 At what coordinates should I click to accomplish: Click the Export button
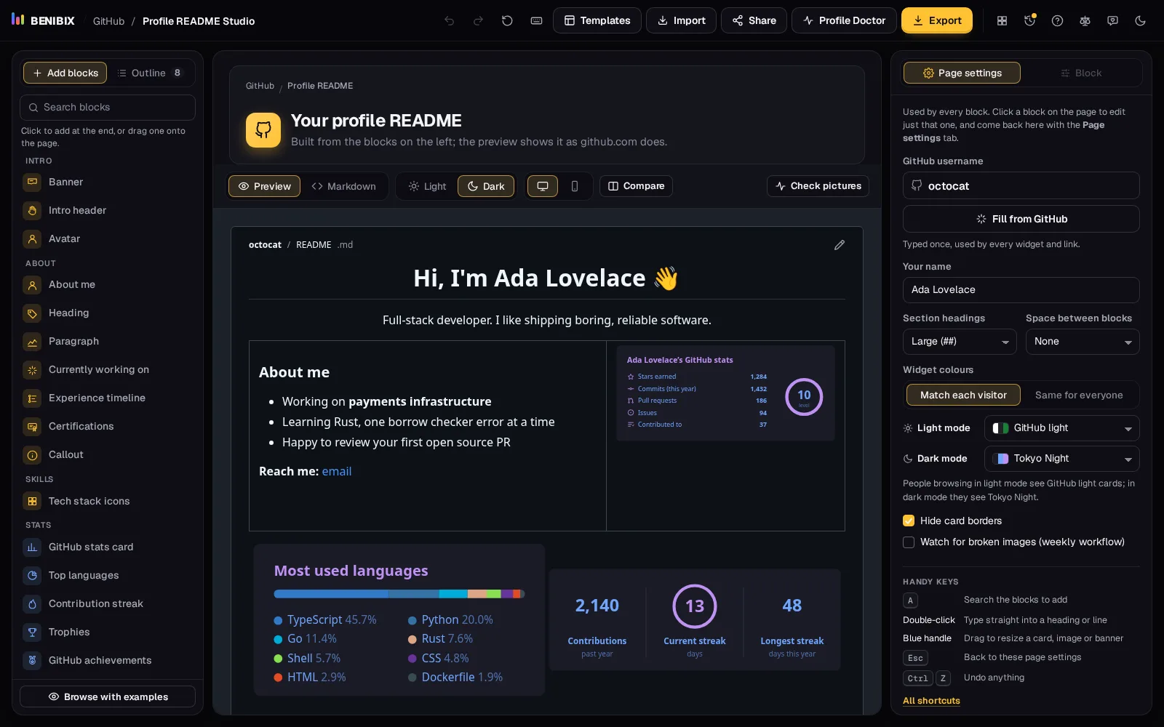(937, 20)
